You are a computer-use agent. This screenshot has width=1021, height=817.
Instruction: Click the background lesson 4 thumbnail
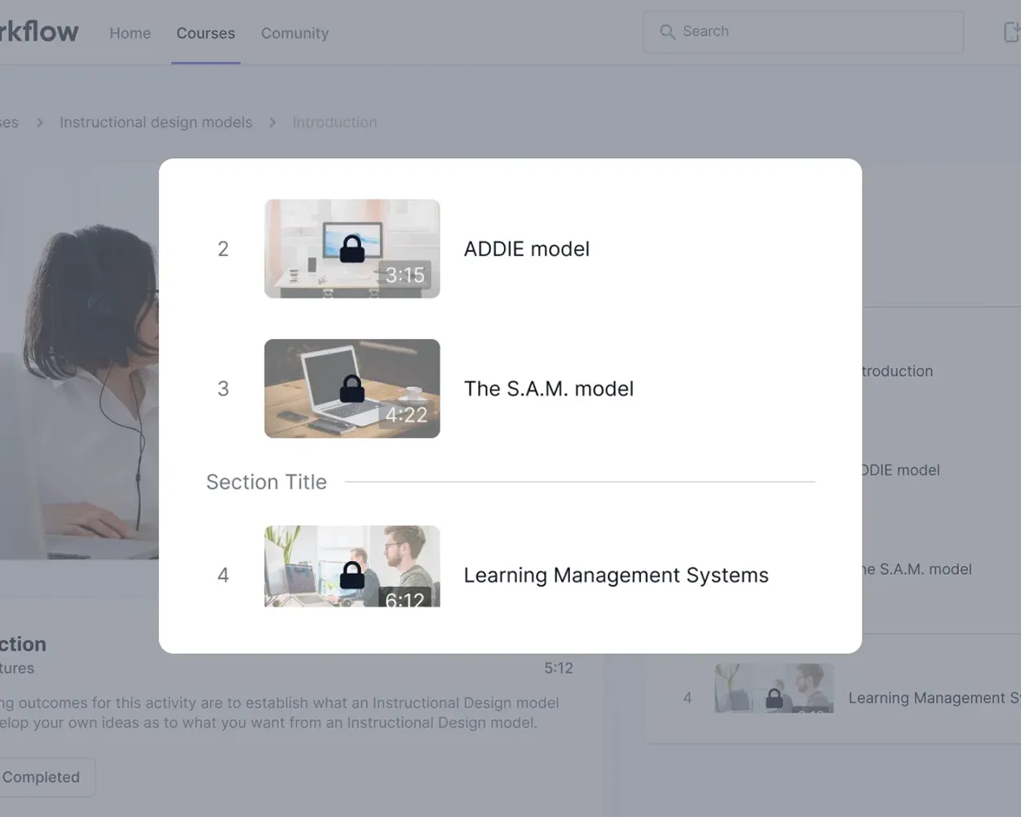coord(774,688)
